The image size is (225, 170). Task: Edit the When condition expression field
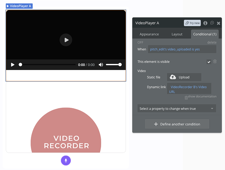[x=182, y=49]
